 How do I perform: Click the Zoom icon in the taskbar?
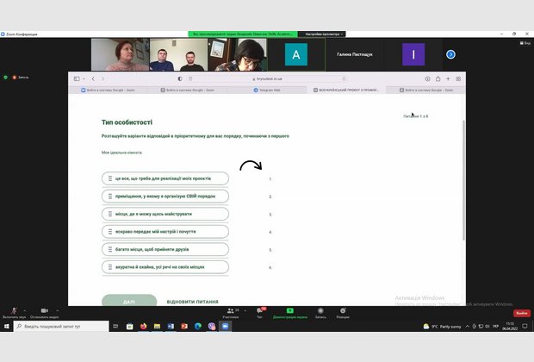[x=225, y=326]
